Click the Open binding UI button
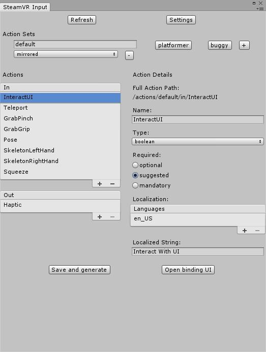266x352 pixels. (x=188, y=270)
